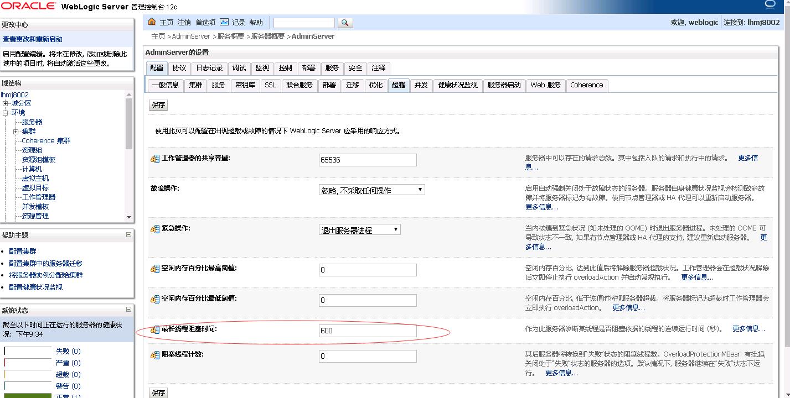
Task: Click warning icon beside 空闲内存百分比最低阈值
Action: pos(155,299)
